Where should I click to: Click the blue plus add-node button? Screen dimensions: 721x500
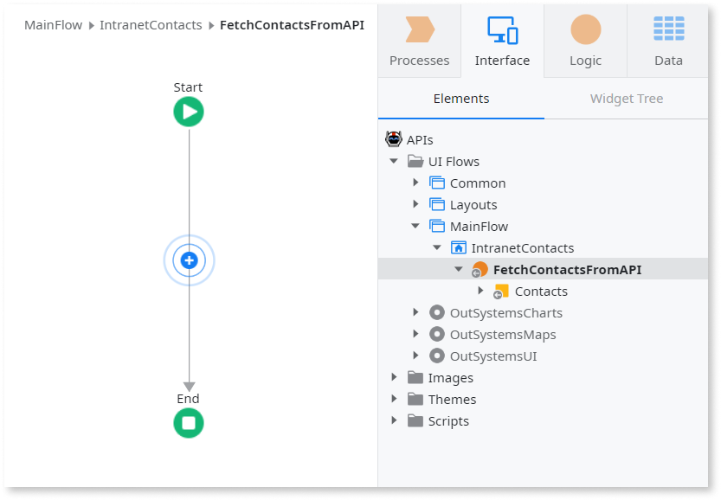(x=189, y=260)
